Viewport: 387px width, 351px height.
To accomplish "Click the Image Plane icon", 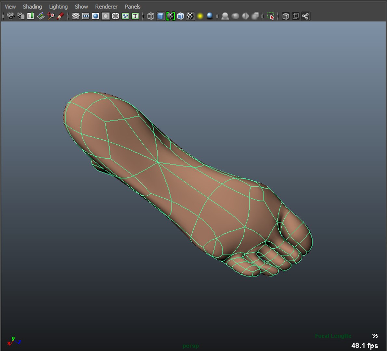I will (41, 16).
